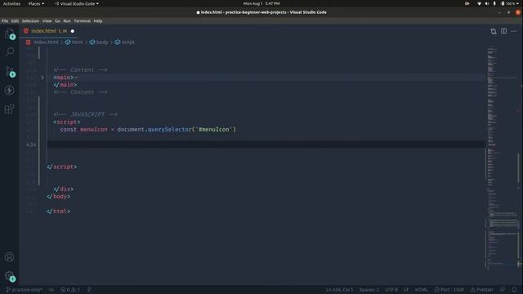
Task: Click the UTF-8 encoding selector
Action: [x=391, y=290]
